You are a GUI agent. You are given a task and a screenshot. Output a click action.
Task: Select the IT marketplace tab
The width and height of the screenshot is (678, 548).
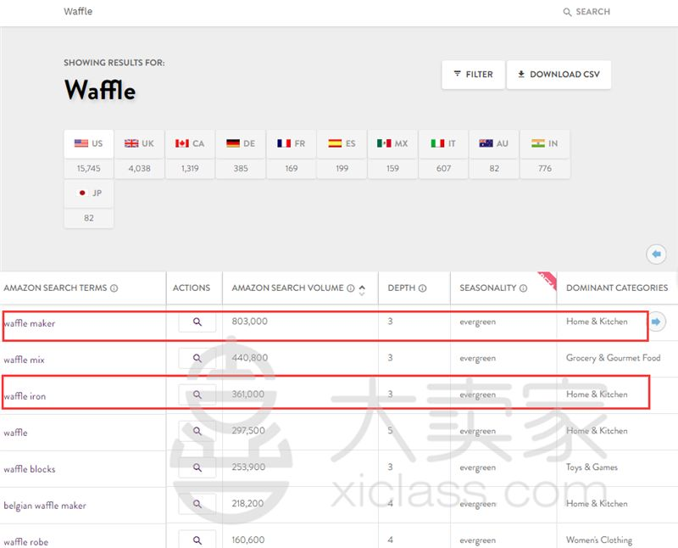443,143
